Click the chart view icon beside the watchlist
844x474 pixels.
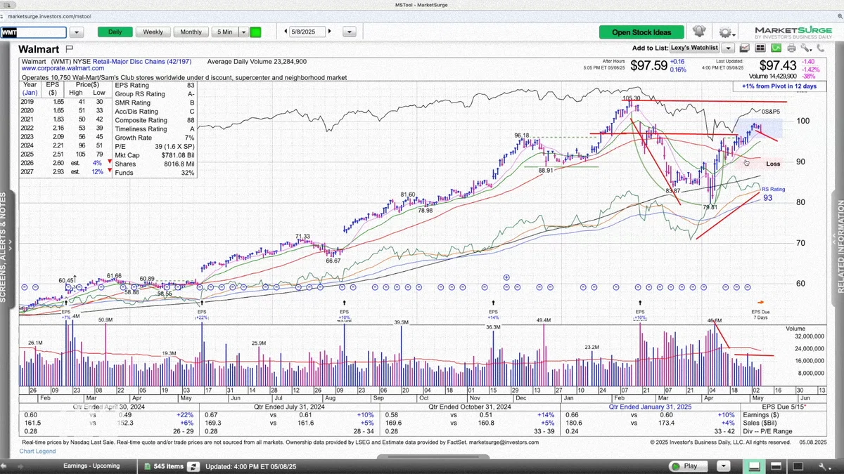click(743, 48)
